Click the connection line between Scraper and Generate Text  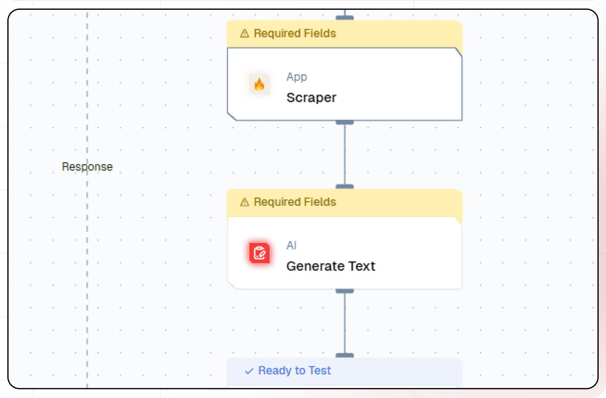[x=345, y=155]
